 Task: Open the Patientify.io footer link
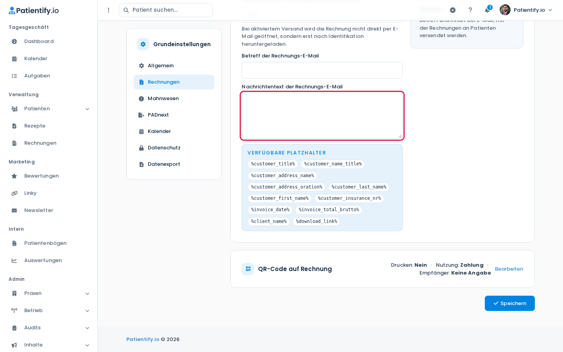tap(143, 339)
